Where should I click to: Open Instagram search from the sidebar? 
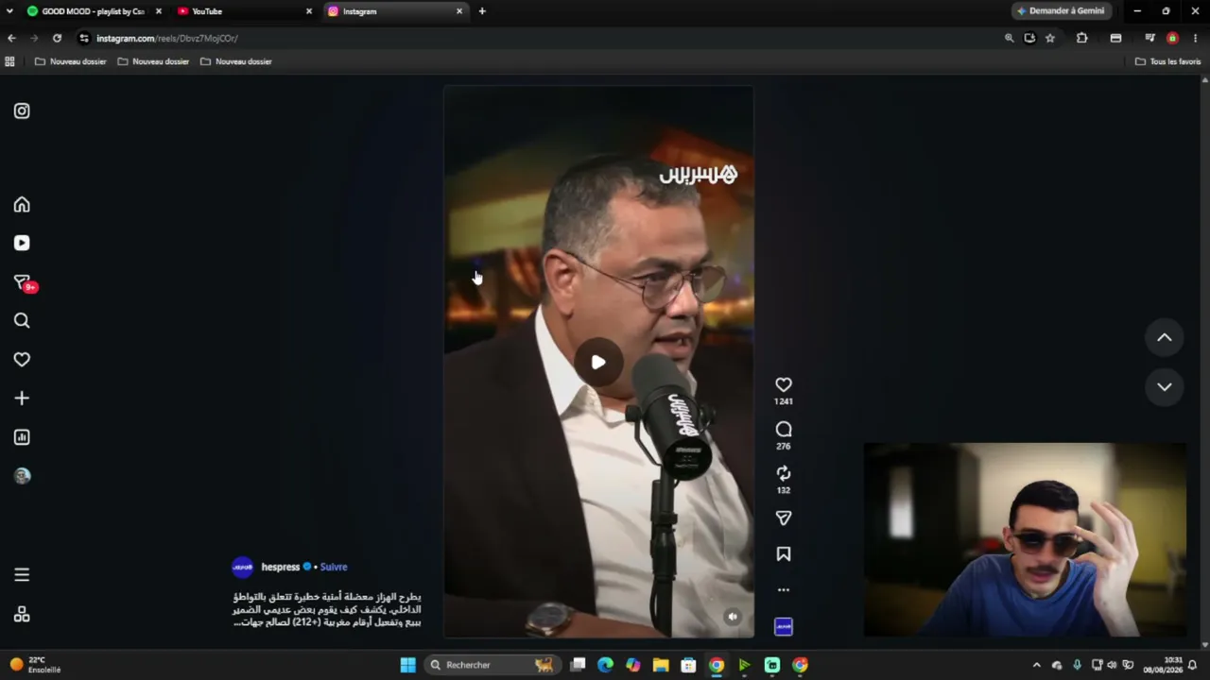click(22, 320)
